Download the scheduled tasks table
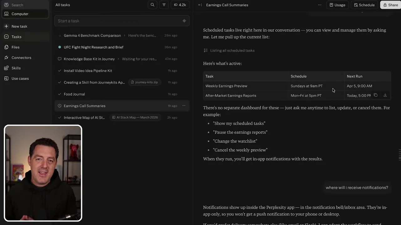This screenshot has height=225, width=401. tap(385, 95)
